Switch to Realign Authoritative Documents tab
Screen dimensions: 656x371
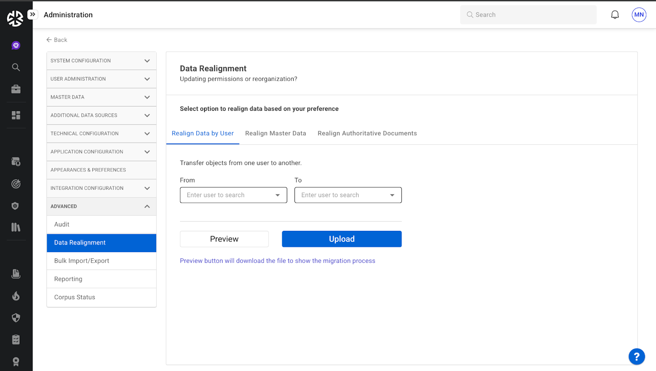367,133
